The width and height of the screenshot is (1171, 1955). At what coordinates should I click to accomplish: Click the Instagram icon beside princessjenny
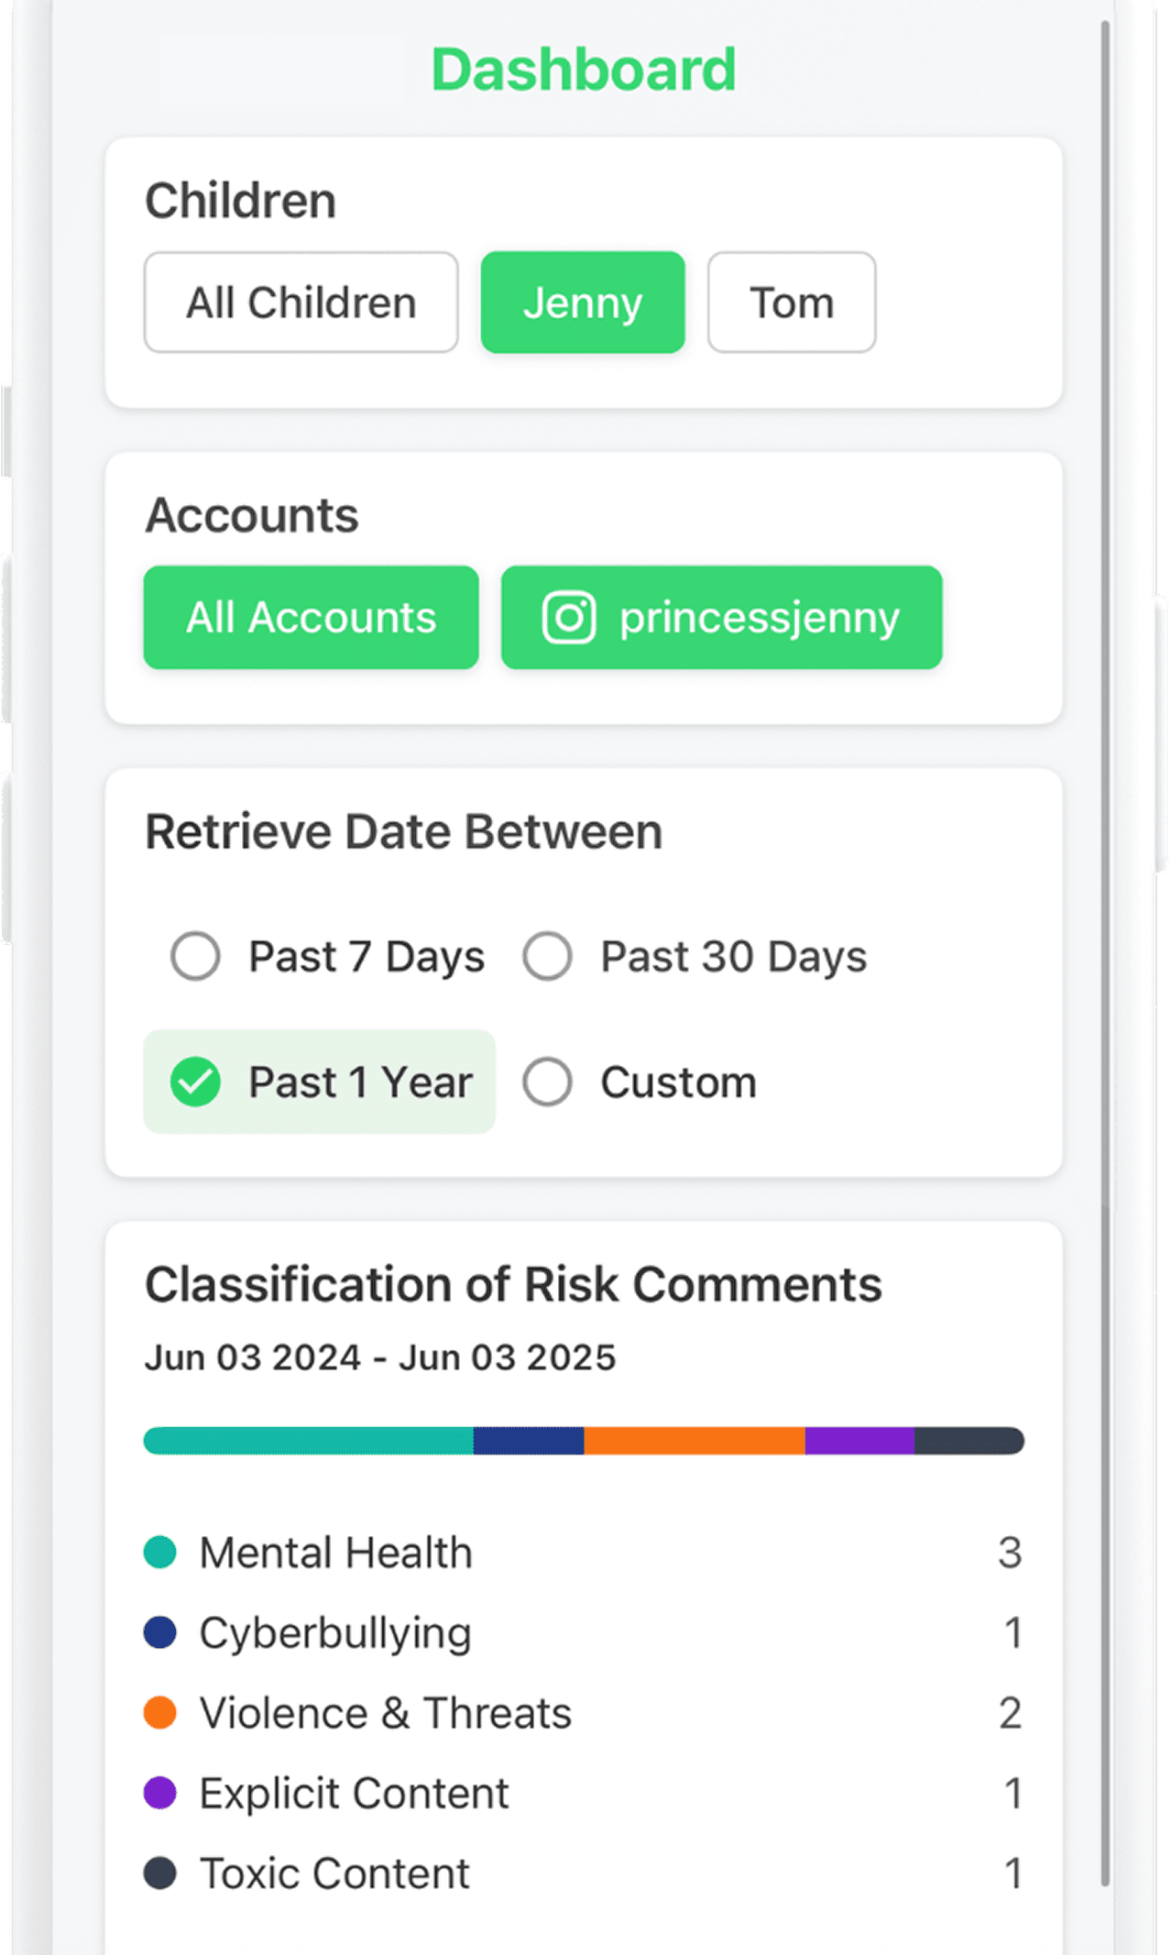[x=568, y=618]
